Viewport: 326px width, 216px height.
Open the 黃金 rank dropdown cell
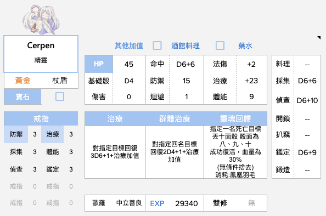click(x=23, y=81)
